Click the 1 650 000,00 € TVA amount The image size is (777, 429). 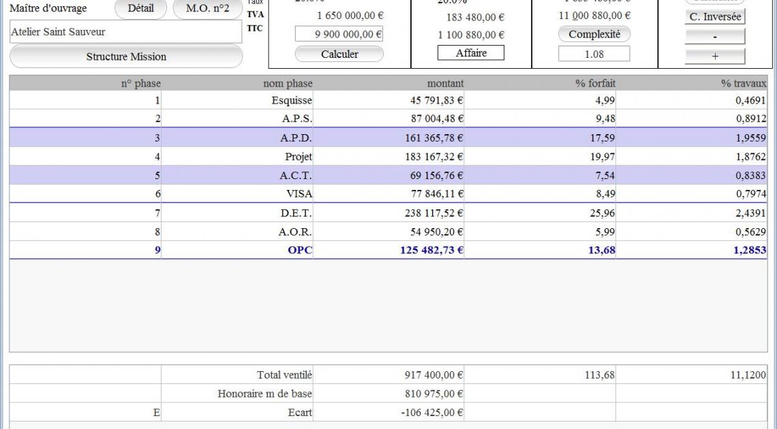pos(350,16)
